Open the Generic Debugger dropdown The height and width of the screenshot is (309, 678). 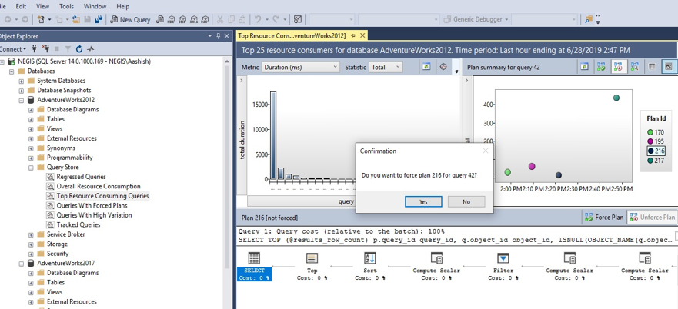point(476,19)
